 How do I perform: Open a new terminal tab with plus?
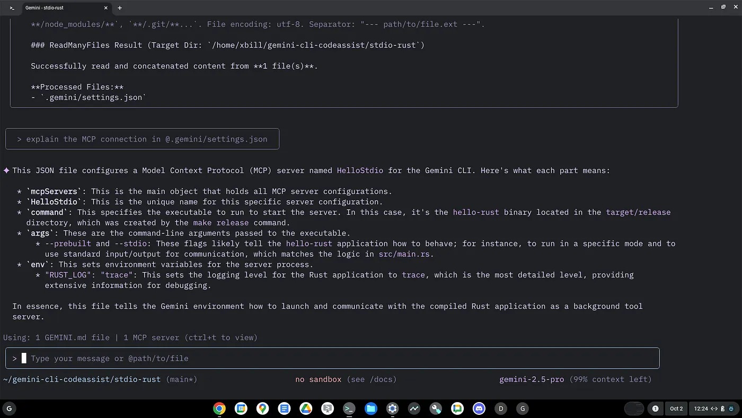click(120, 8)
